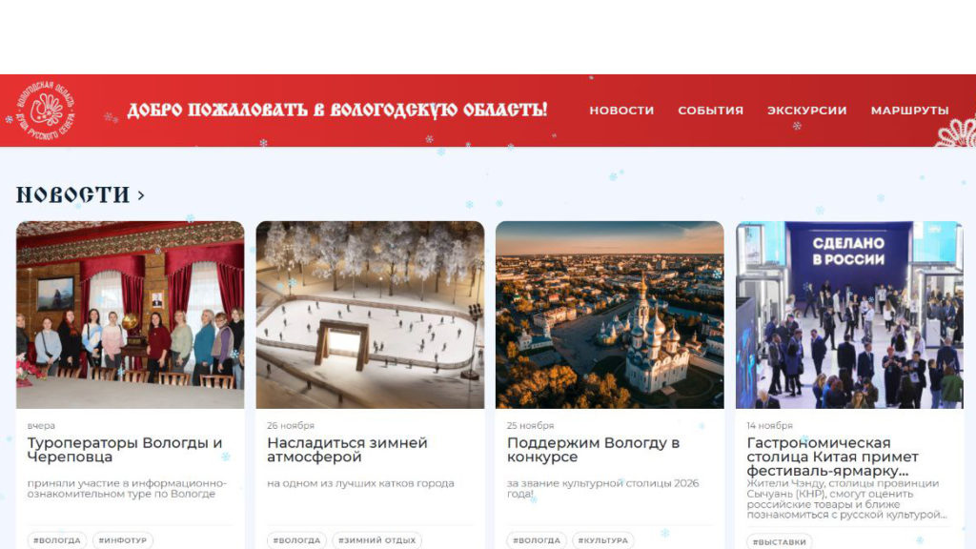
Task: Open 'Поддержим Вологду в конкурсе' headline
Action: 593,450
